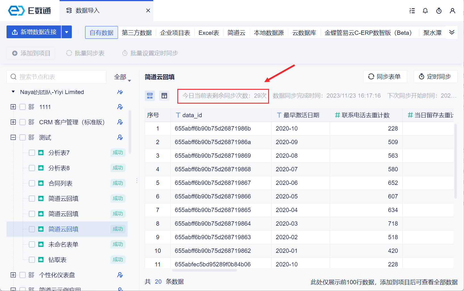Image resolution: width=464 pixels, height=291 pixels.
Task: Expand the 个性化仪表盘 tree node
Action: pyautogui.click(x=13, y=275)
